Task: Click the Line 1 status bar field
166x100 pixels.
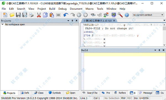Action: [86, 98]
